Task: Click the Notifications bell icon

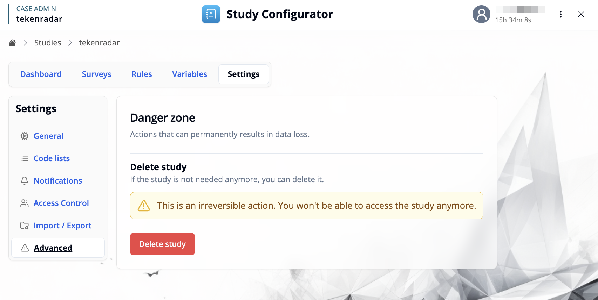Action: pyautogui.click(x=24, y=181)
